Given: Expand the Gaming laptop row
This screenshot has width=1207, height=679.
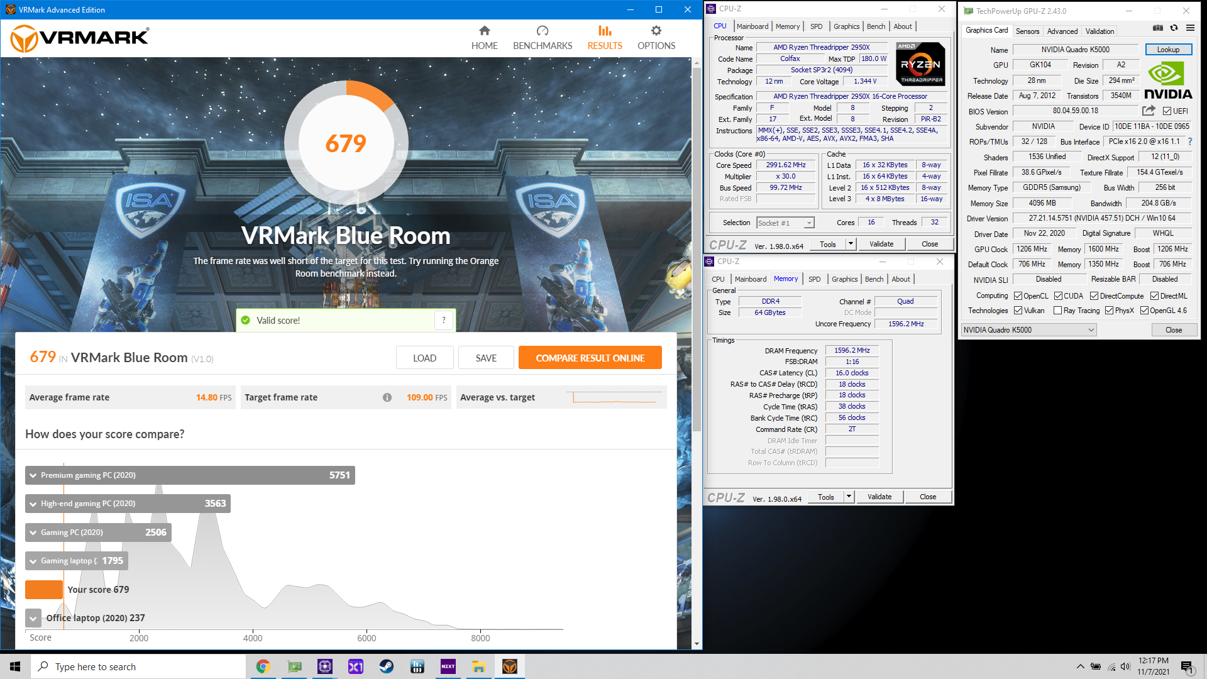Looking at the screenshot, I should pyautogui.click(x=77, y=561).
